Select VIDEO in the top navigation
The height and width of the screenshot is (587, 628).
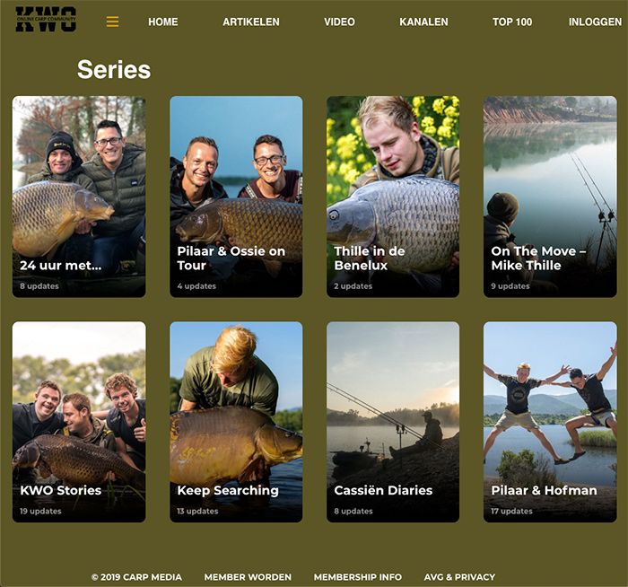[339, 22]
